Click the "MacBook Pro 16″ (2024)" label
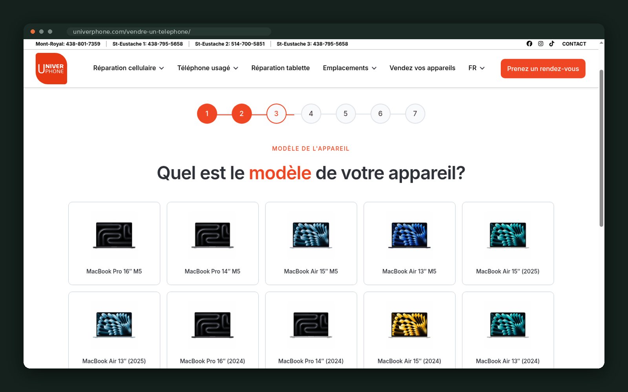This screenshot has height=392, width=628. (x=212, y=361)
